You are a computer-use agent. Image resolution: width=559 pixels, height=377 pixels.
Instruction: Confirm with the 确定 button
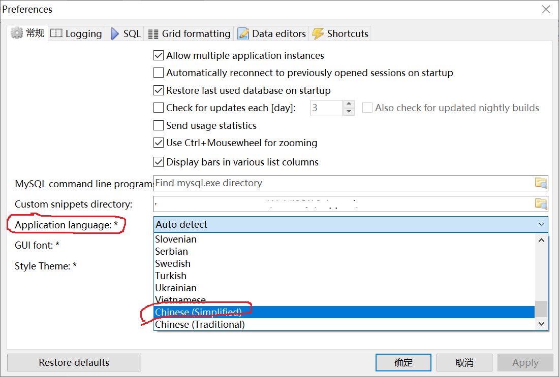(403, 362)
